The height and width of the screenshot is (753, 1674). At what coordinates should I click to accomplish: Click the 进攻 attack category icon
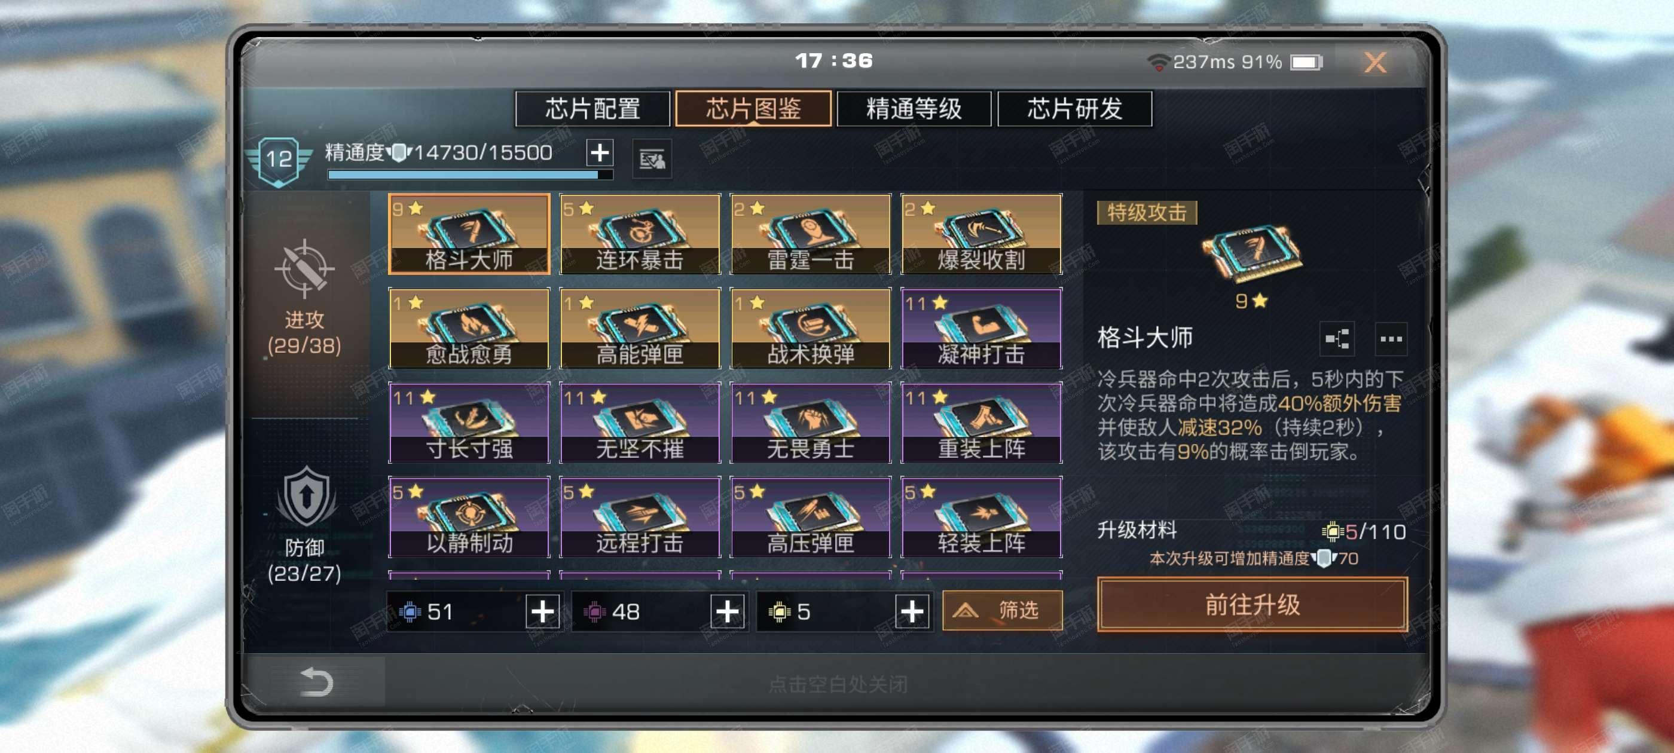pyautogui.click(x=304, y=268)
